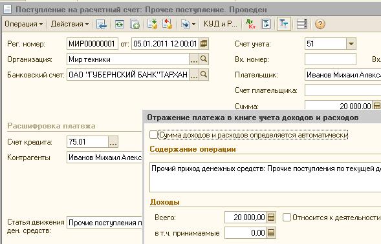
Task: Click 'в т.ч. принимаемые' field 0,00
Action: click(246, 233)
